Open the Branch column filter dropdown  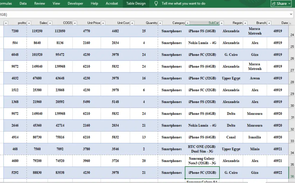pyautogui.click(x=269, y=23)
